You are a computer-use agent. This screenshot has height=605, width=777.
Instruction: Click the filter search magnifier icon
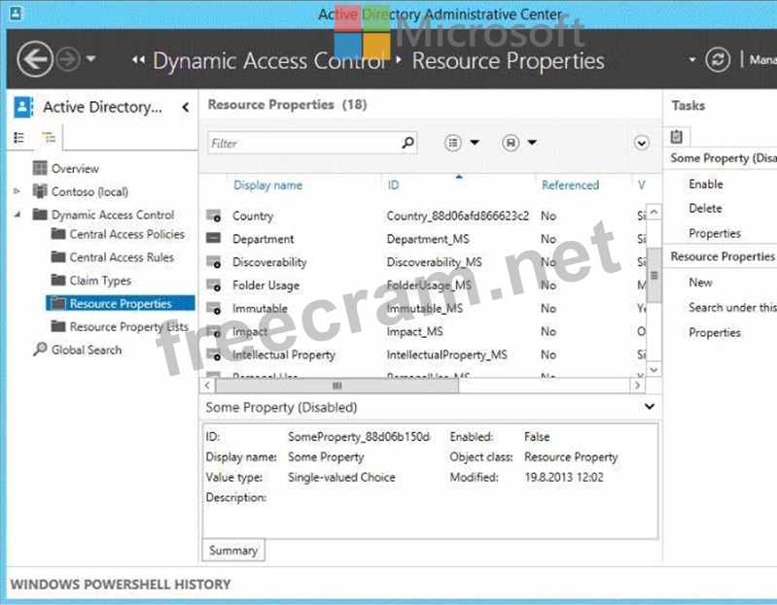(407, 143)
